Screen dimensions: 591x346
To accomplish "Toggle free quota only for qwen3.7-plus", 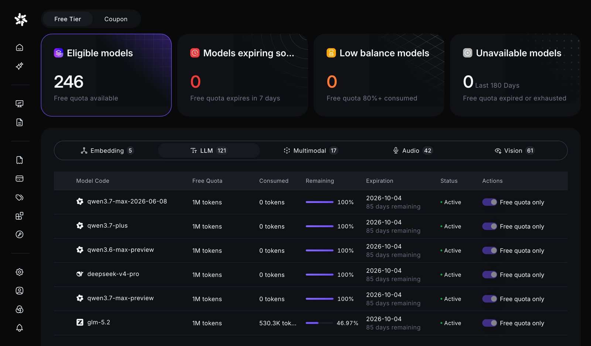I will click(489, 226).
